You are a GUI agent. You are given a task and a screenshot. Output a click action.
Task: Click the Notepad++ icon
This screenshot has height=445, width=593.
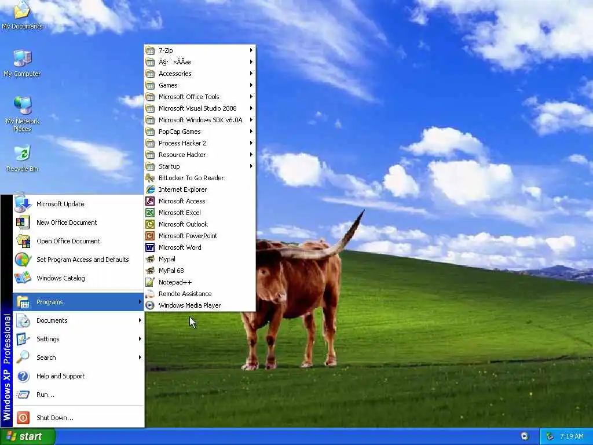150,282
